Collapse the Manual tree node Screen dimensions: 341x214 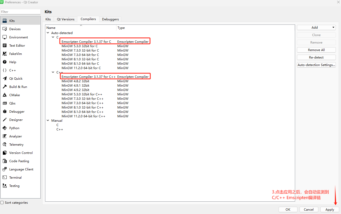tap(48, 120)
